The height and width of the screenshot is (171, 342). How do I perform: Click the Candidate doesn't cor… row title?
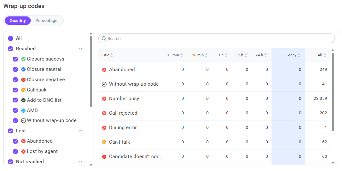pos(135,157)
